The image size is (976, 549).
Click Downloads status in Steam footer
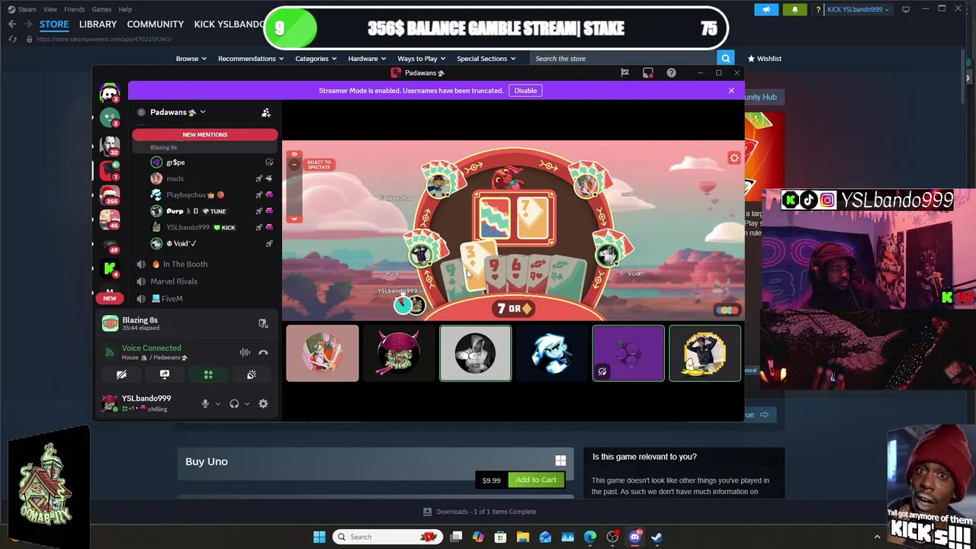tap(480, 512)
